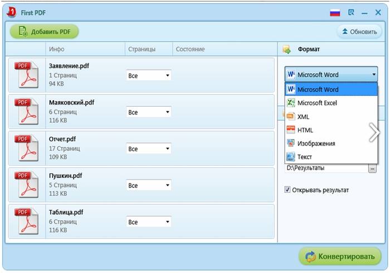This screenshot has width=390, height=273.
Task: Click the register icon in title bar
Action: 351,12
